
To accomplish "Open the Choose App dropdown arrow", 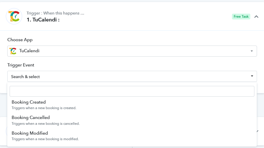I will [252, 51].
